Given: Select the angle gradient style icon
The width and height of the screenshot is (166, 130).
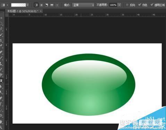Looking at the screenshot, I should [x=47, y=5].
